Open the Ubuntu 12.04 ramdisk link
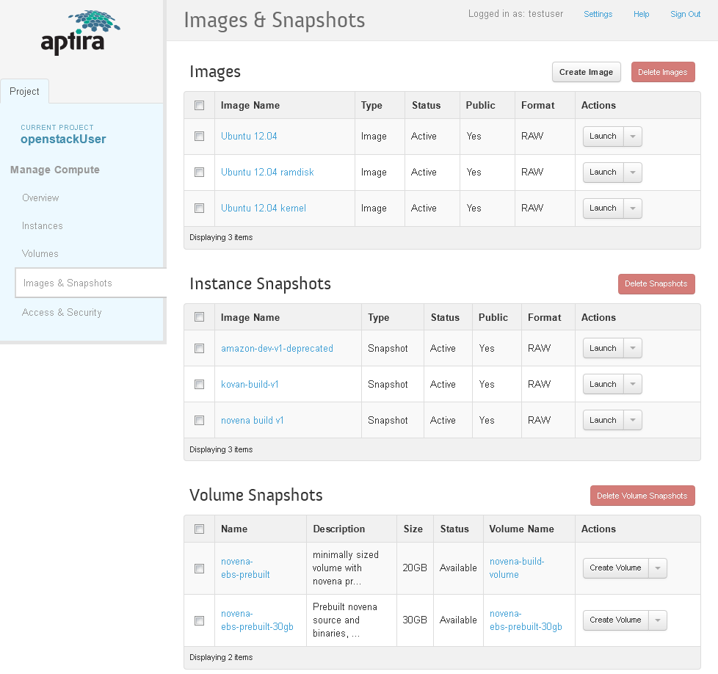This screenshot has height=674, width=718. pyautogui.click(x=267, y=172)
